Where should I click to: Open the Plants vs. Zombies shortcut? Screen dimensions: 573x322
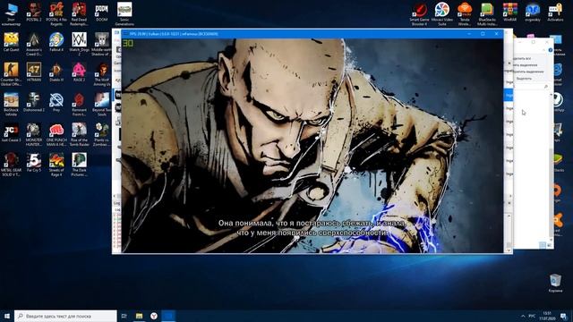[x=101, y=134]
